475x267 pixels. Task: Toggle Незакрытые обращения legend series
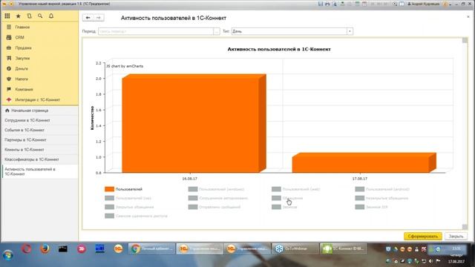[381, 198]
